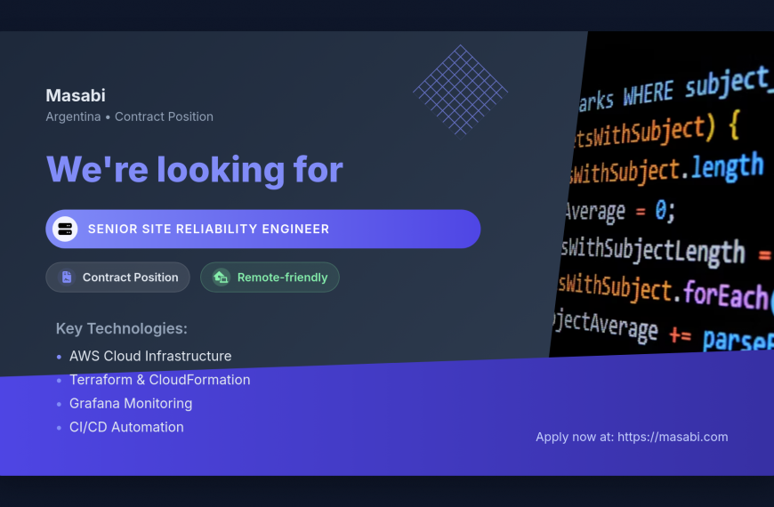This screenshot has height=507, width=774.
Task: Select the Grafana Monitoring list item
Action: click(131, 403)
